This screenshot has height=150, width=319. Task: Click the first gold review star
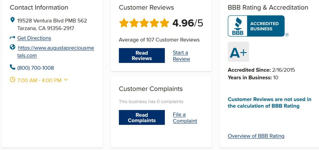click(124, 23)
